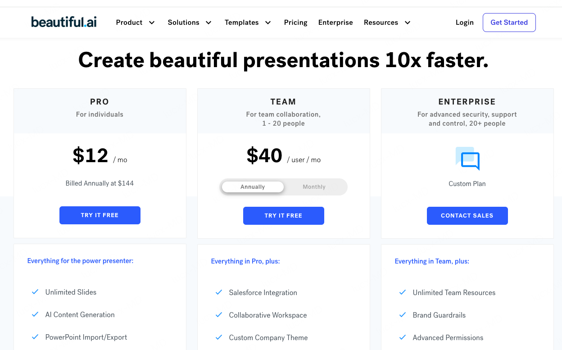This screenshot has width=562, height=350.
Task: Expand the Templates dropdown chevron
Action: pos(268,23)
